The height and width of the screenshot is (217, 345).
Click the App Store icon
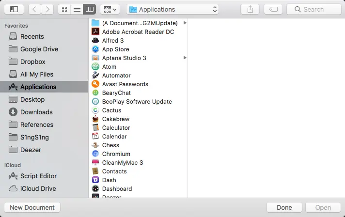click(95, 49)
